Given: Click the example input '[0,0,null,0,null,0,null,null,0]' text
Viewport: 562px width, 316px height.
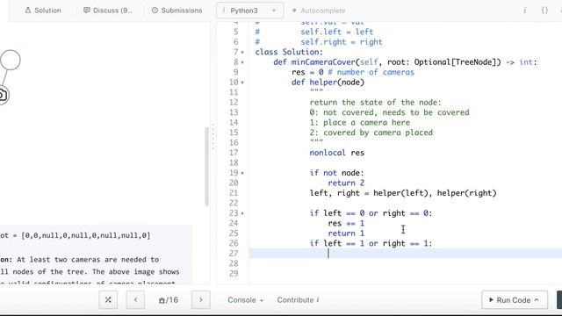Looking at the screenshot, I should (86, 235).
